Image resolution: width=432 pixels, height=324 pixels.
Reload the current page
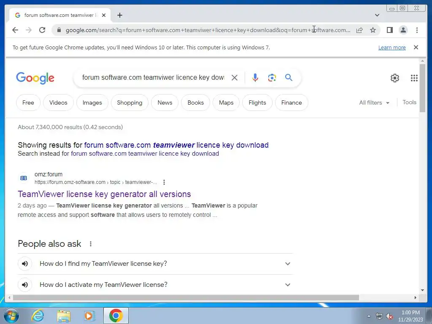[x=42, y=30]
